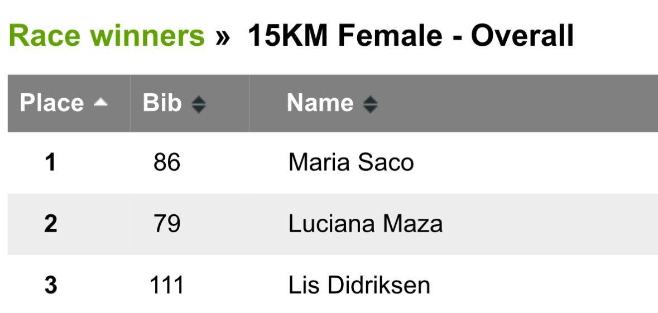Open the Race winners breadcrumb link
The width and height of the screenshot is (658, 313).
click(107, 36)
